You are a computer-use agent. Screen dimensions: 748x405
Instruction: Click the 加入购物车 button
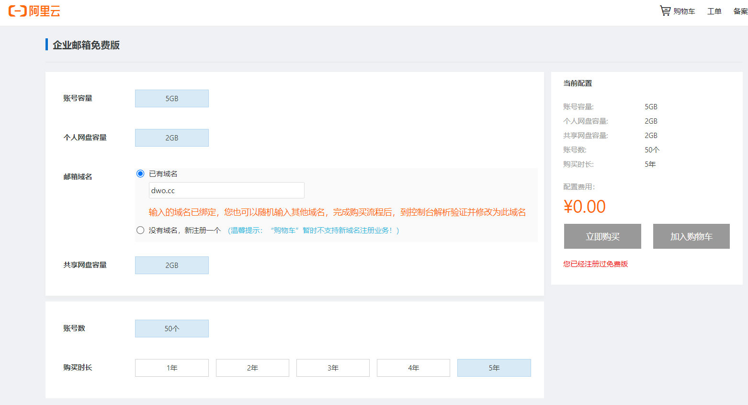[691, 236]
